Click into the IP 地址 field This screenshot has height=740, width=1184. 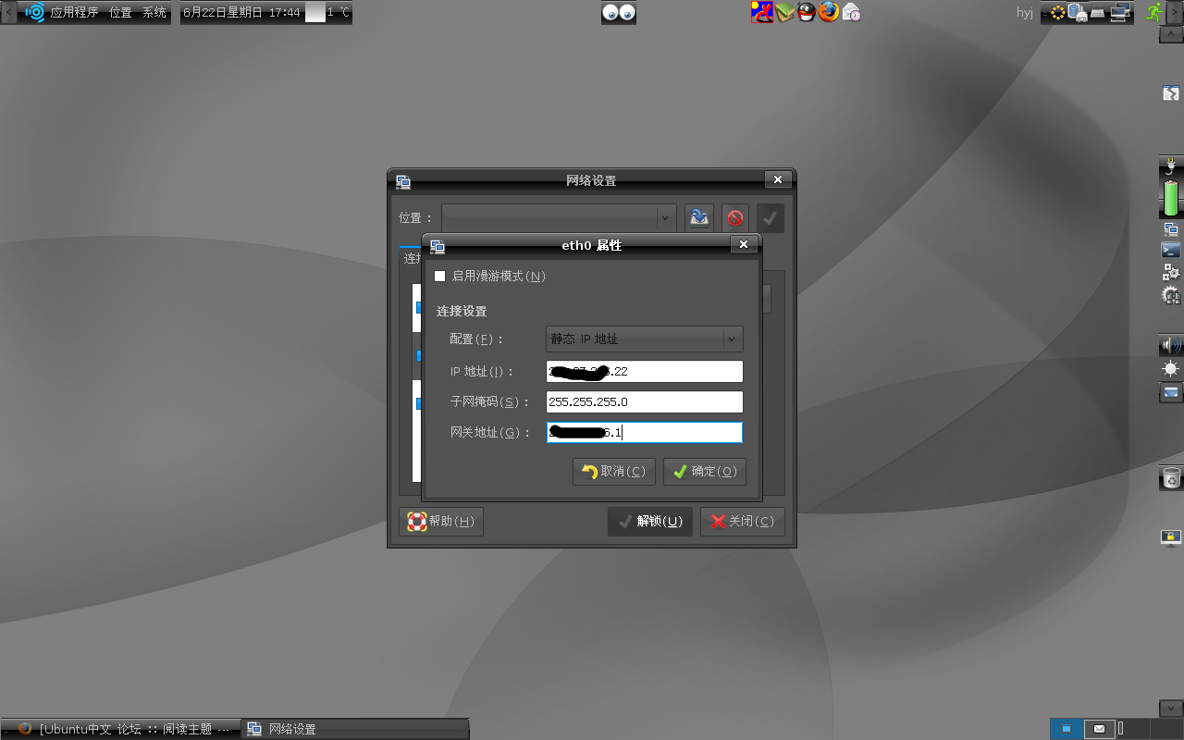click(x=645, y=371)
